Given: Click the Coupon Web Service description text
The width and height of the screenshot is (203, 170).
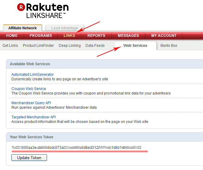Looking at the screenshot, I should point(91,93).
